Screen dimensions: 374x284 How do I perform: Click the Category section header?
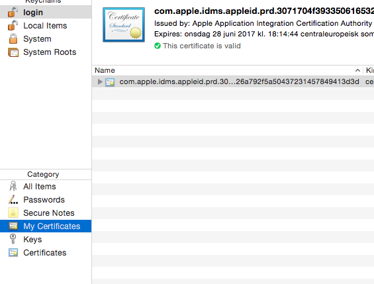click(x=43, y=174)
